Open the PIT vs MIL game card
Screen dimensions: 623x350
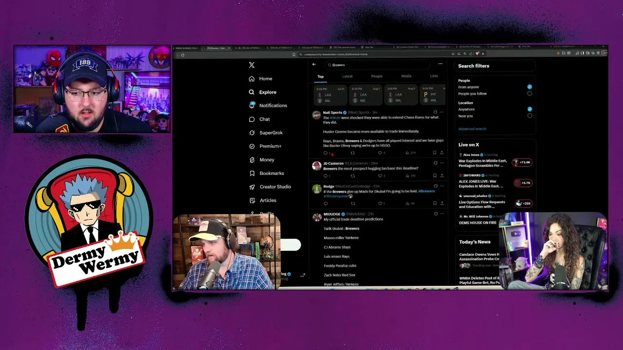[432, 95]
